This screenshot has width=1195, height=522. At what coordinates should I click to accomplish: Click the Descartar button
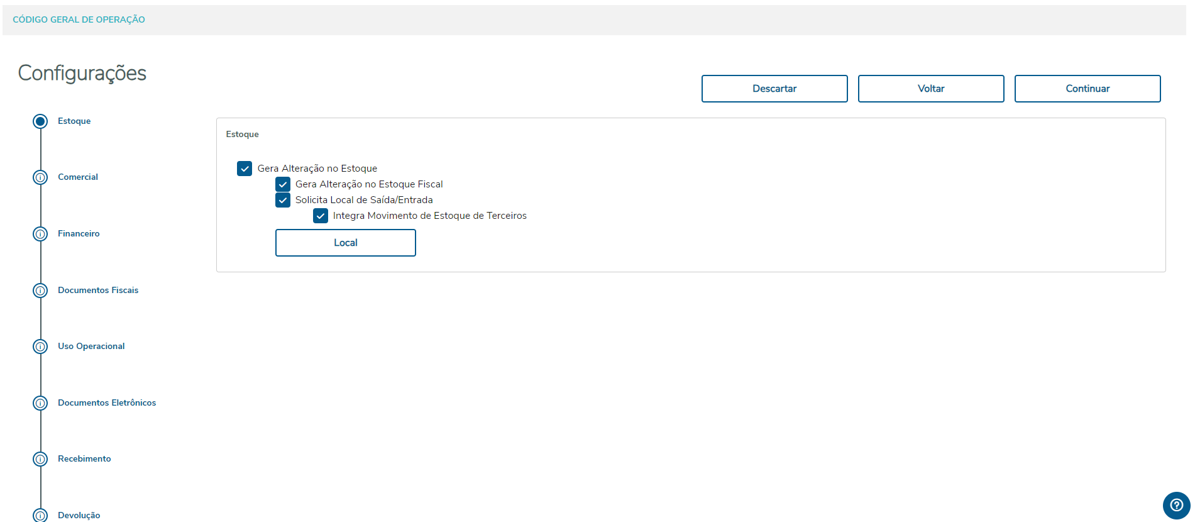(x=774, y=89)
